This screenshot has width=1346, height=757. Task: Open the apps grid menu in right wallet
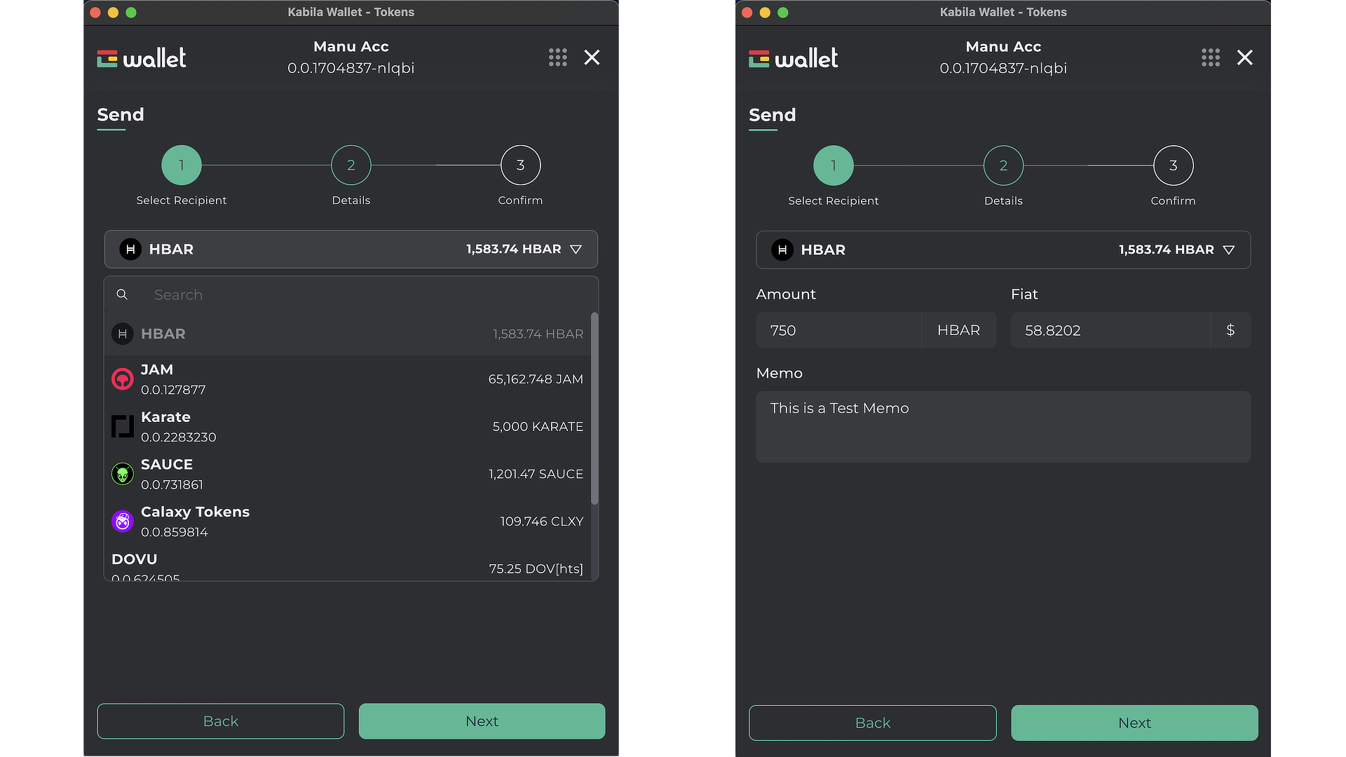click(1210, 57)
